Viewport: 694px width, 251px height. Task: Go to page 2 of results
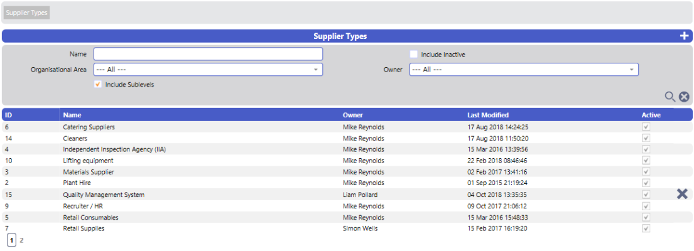point(22,240)
